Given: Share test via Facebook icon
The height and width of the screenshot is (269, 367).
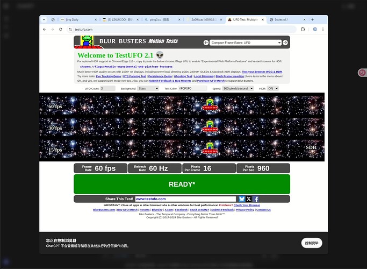Looking at the screenshot, I should pyautogui.click(x=256, y=199).
